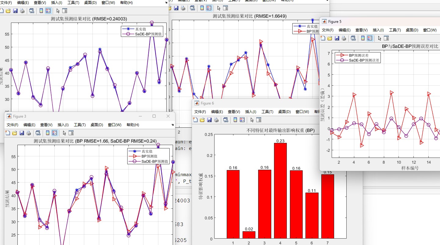Screen dimensions: 440x245
Task: Save Figure 6 using the floppy disk icon
Action: (x=210, y=120)
